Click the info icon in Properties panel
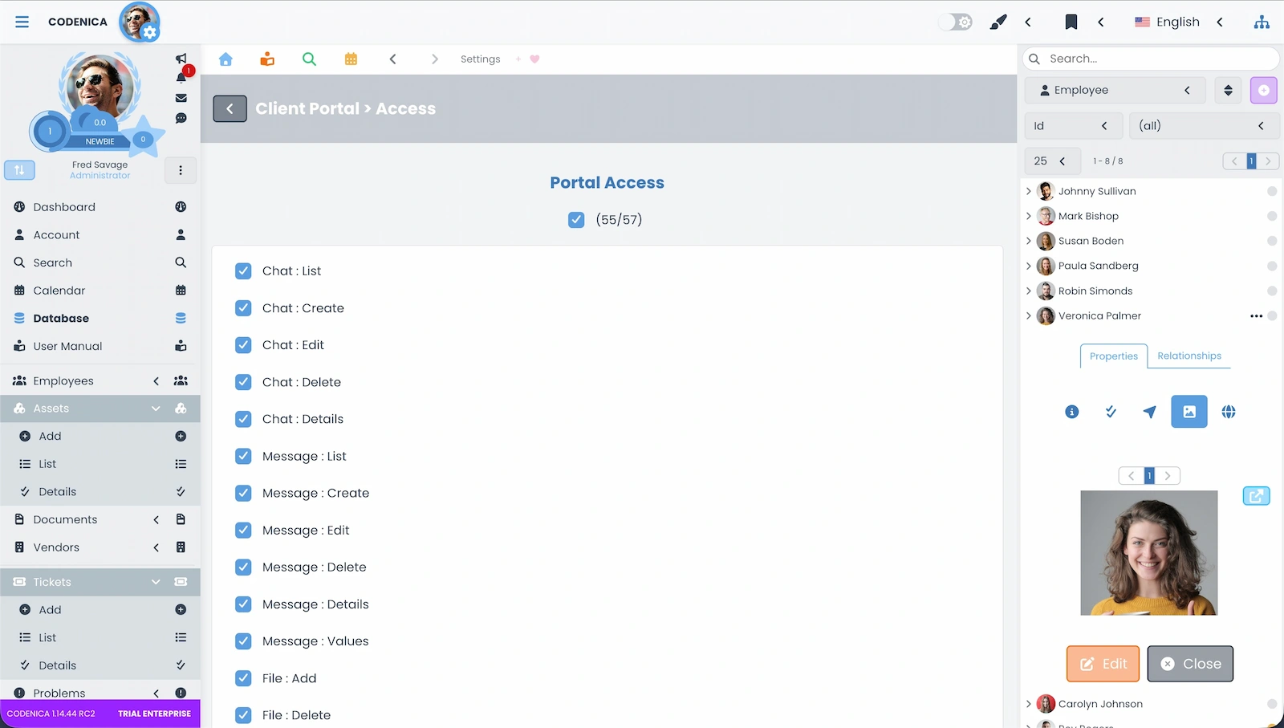Image resolution: width=1284 pixels, height=728 pixels. [x=1071, y=412]
